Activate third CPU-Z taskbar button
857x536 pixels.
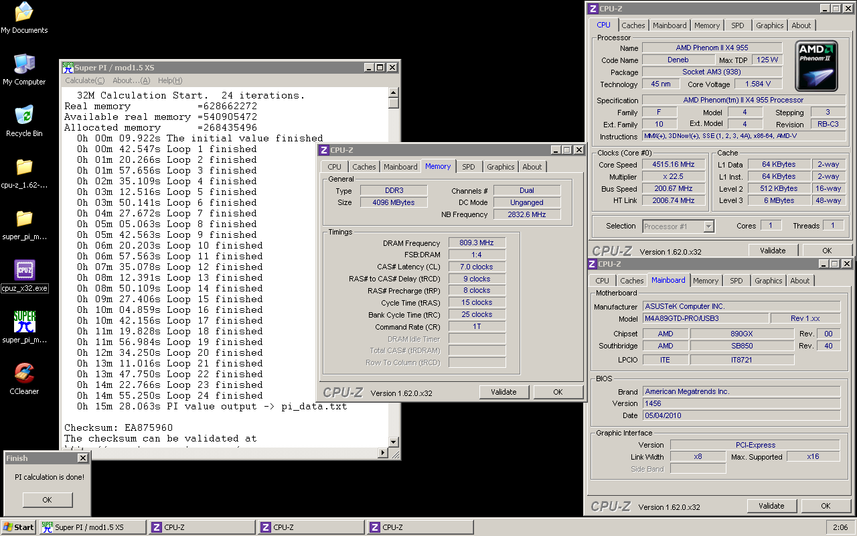click(420, 527)
